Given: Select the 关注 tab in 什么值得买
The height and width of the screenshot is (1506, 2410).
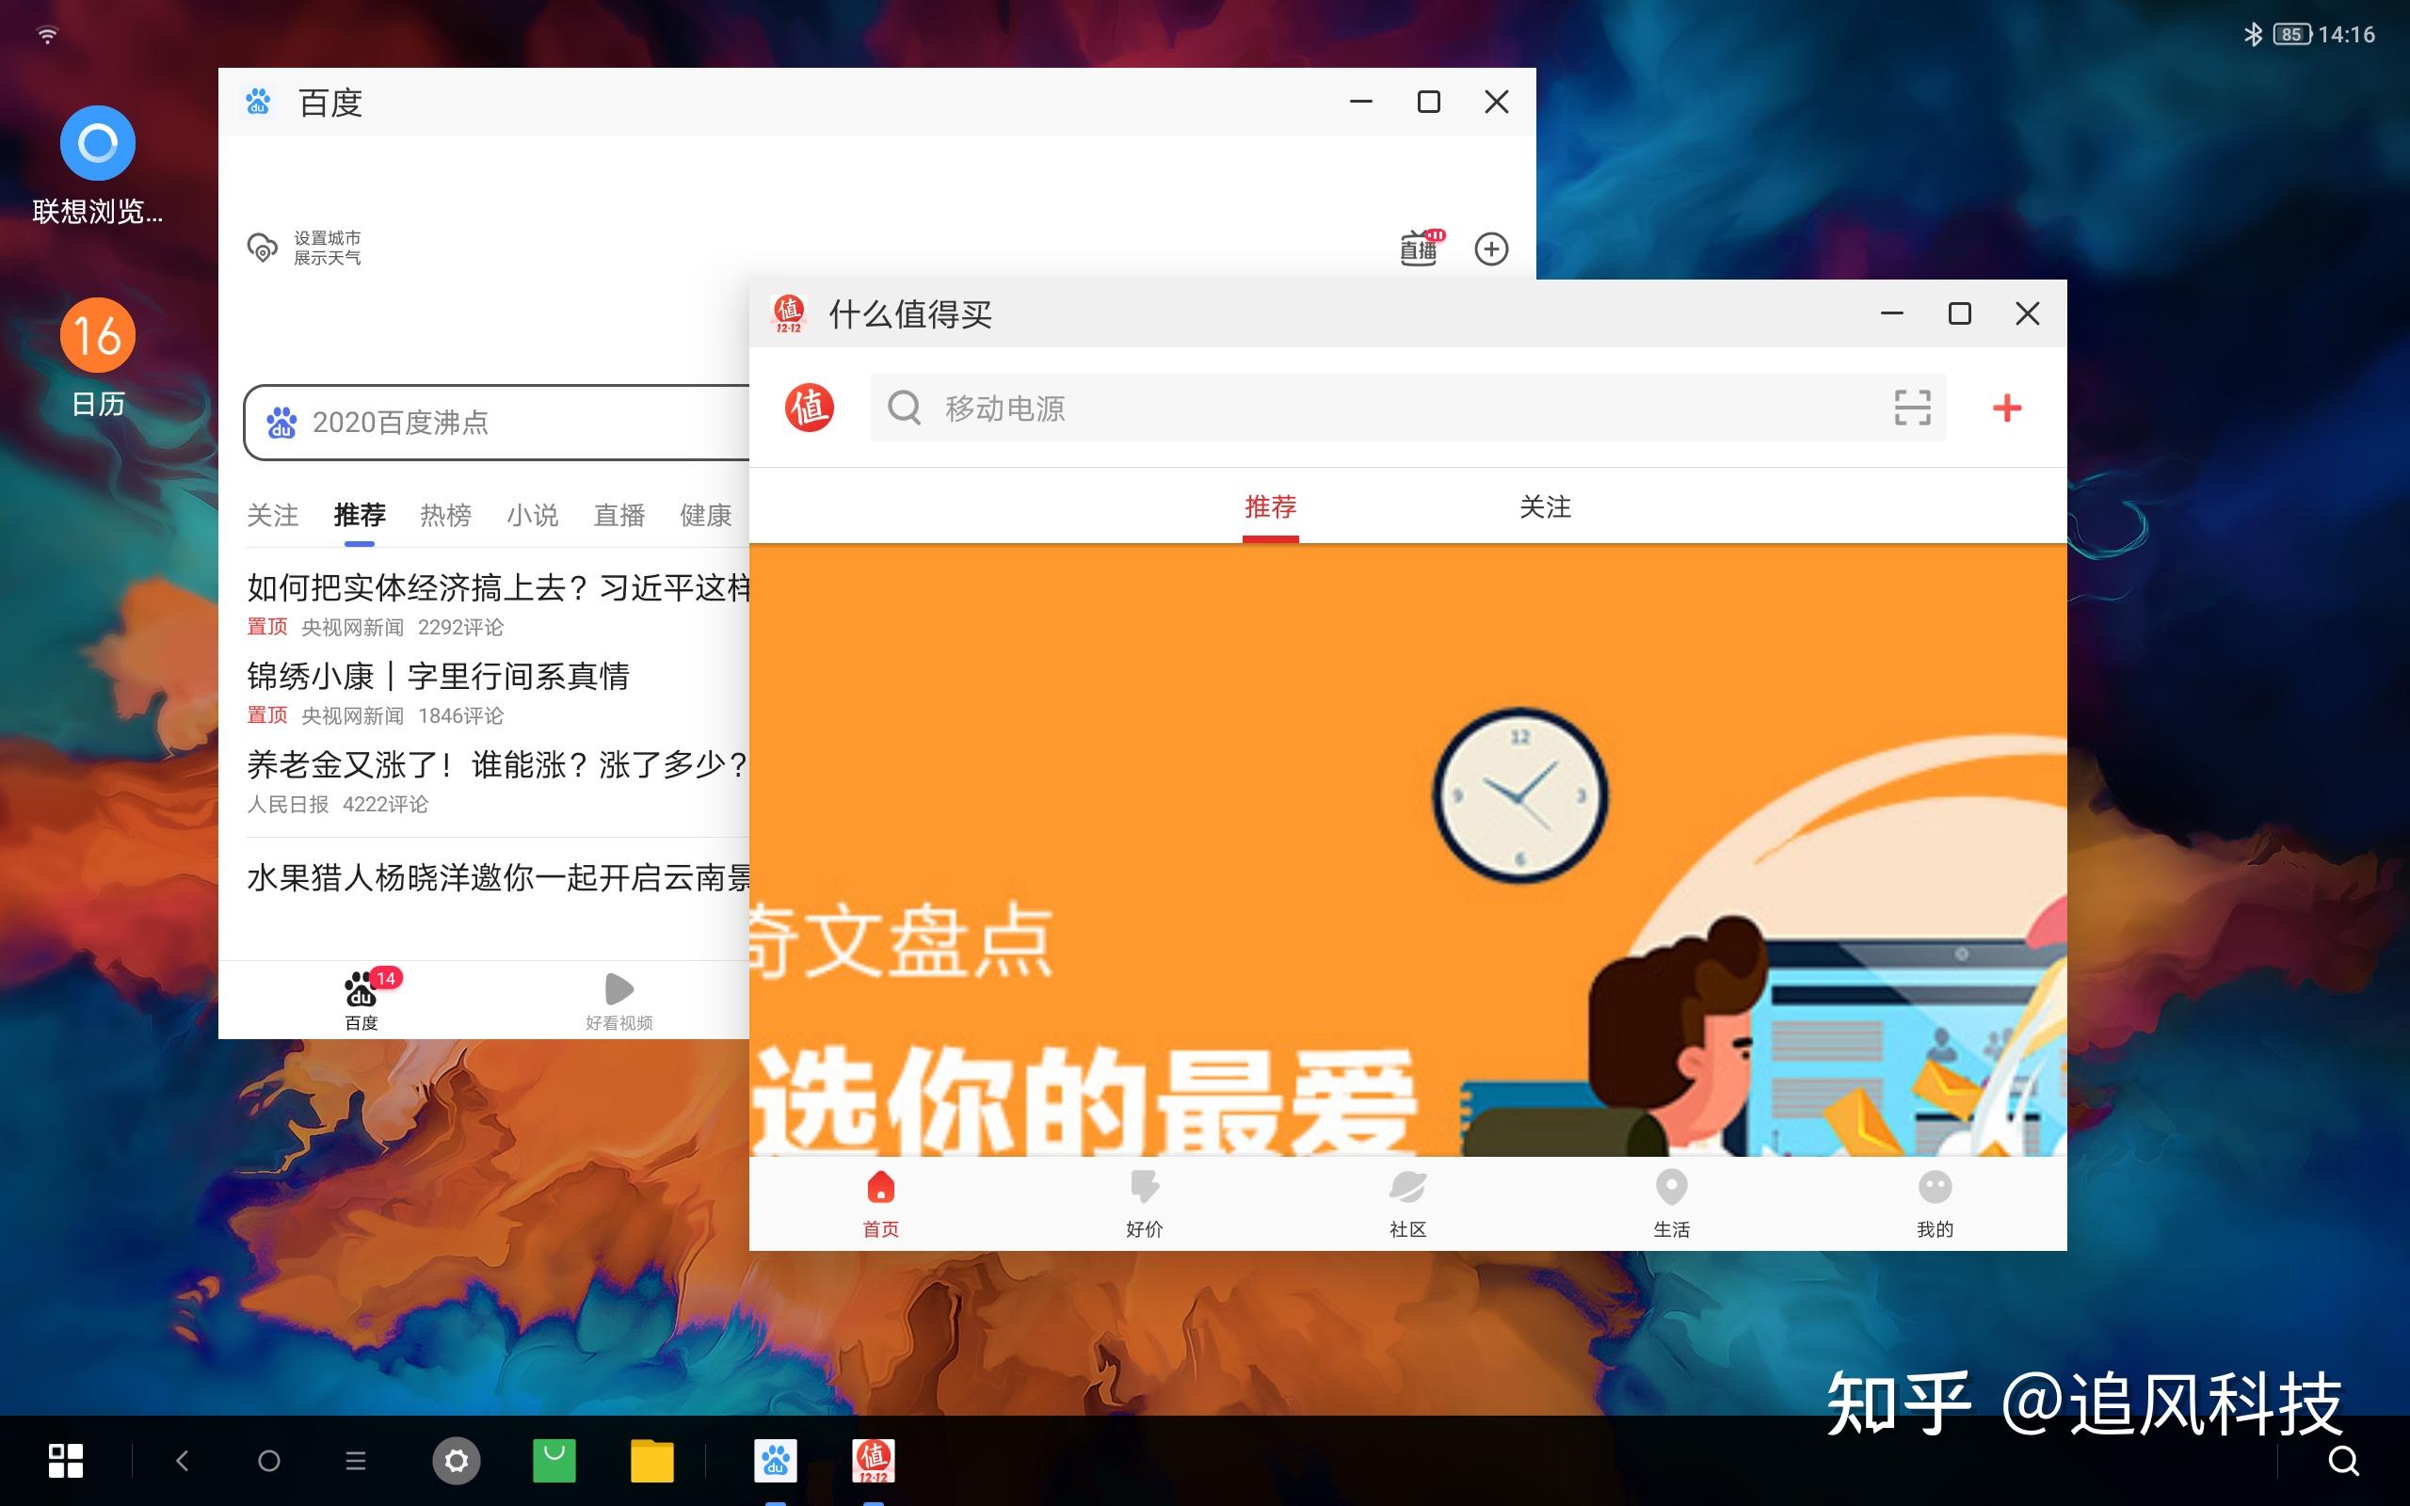Looking at the screenshot, I should point(1546,507).
